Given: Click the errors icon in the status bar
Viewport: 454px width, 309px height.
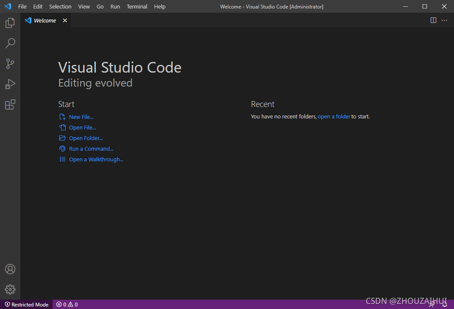Looking at the screenshot, I should [x=59, y=304].
